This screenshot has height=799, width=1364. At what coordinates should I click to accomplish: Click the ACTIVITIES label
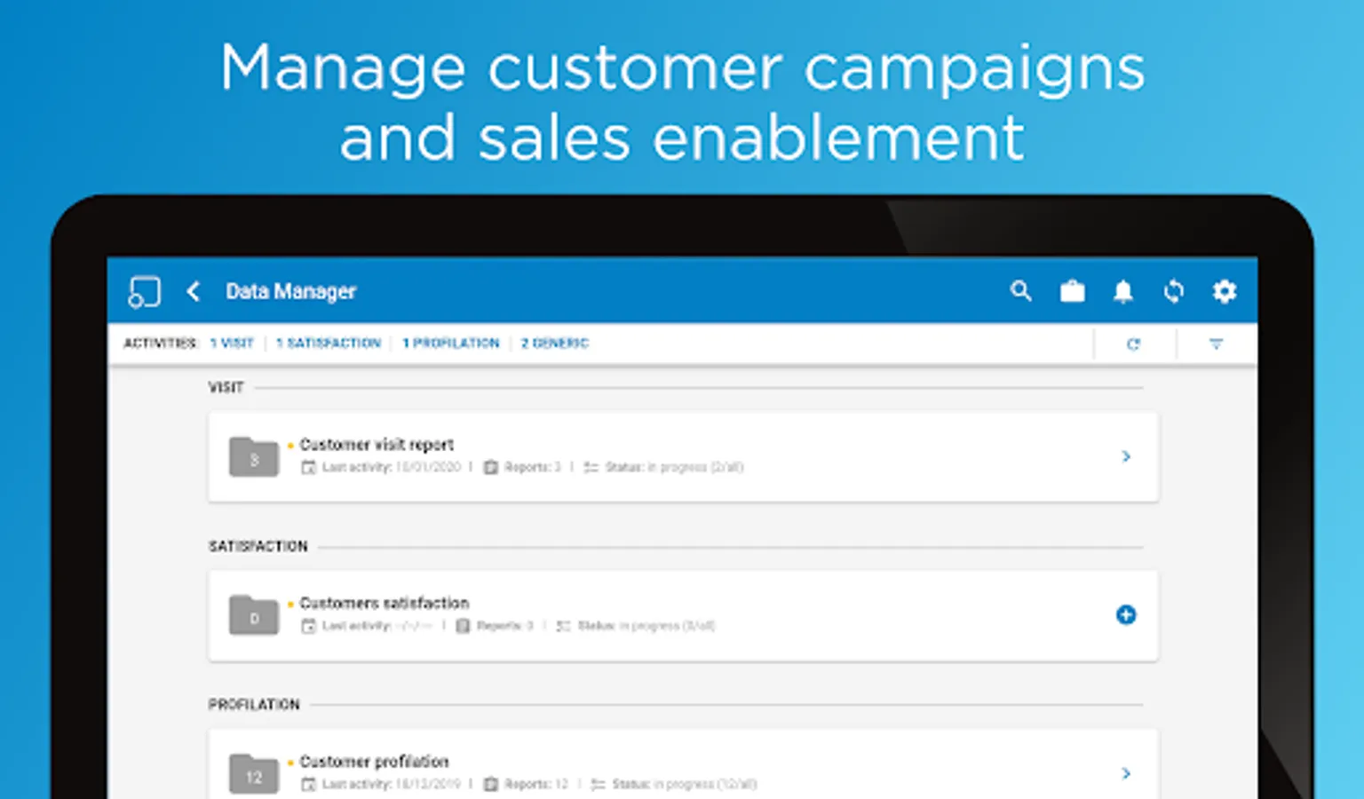[x=161, y=343]
